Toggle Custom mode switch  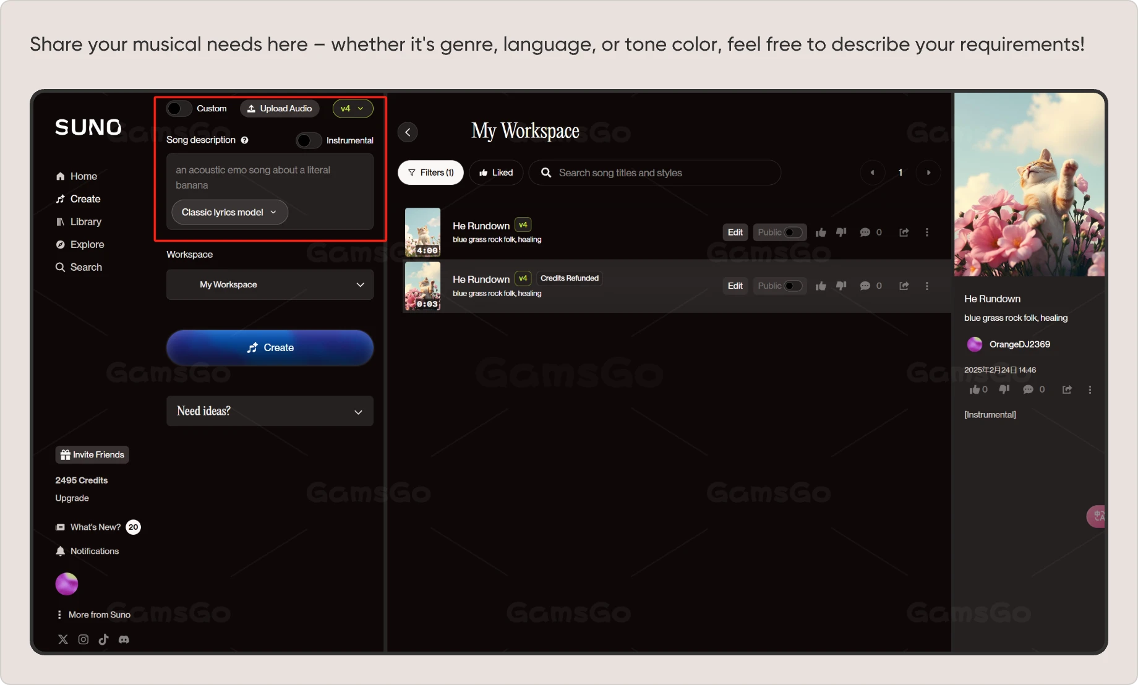[179, 109]
